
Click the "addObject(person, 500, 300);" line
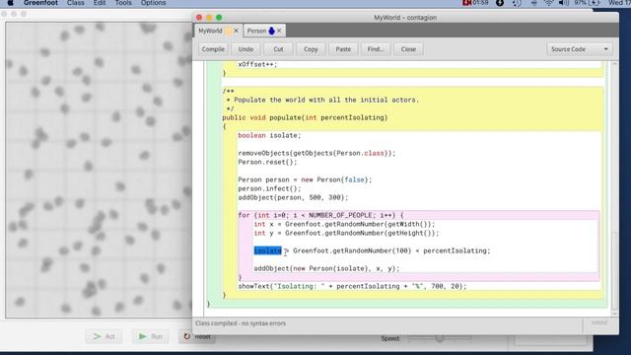(x=293, y=197)
